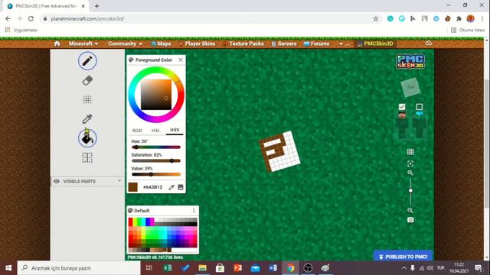Select the Eraser tool
Viewport: 490px width, 275px height.
pos(87,80)
